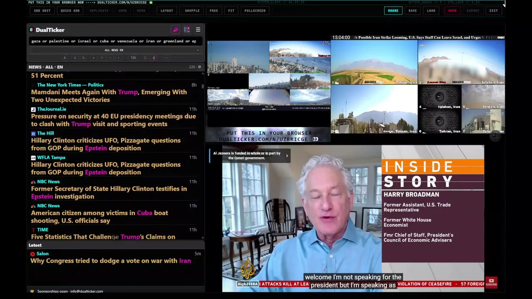Screen dimensions: 532x299
Task: Collapse the ticker toolbar with the up caret
Action: 166,58
